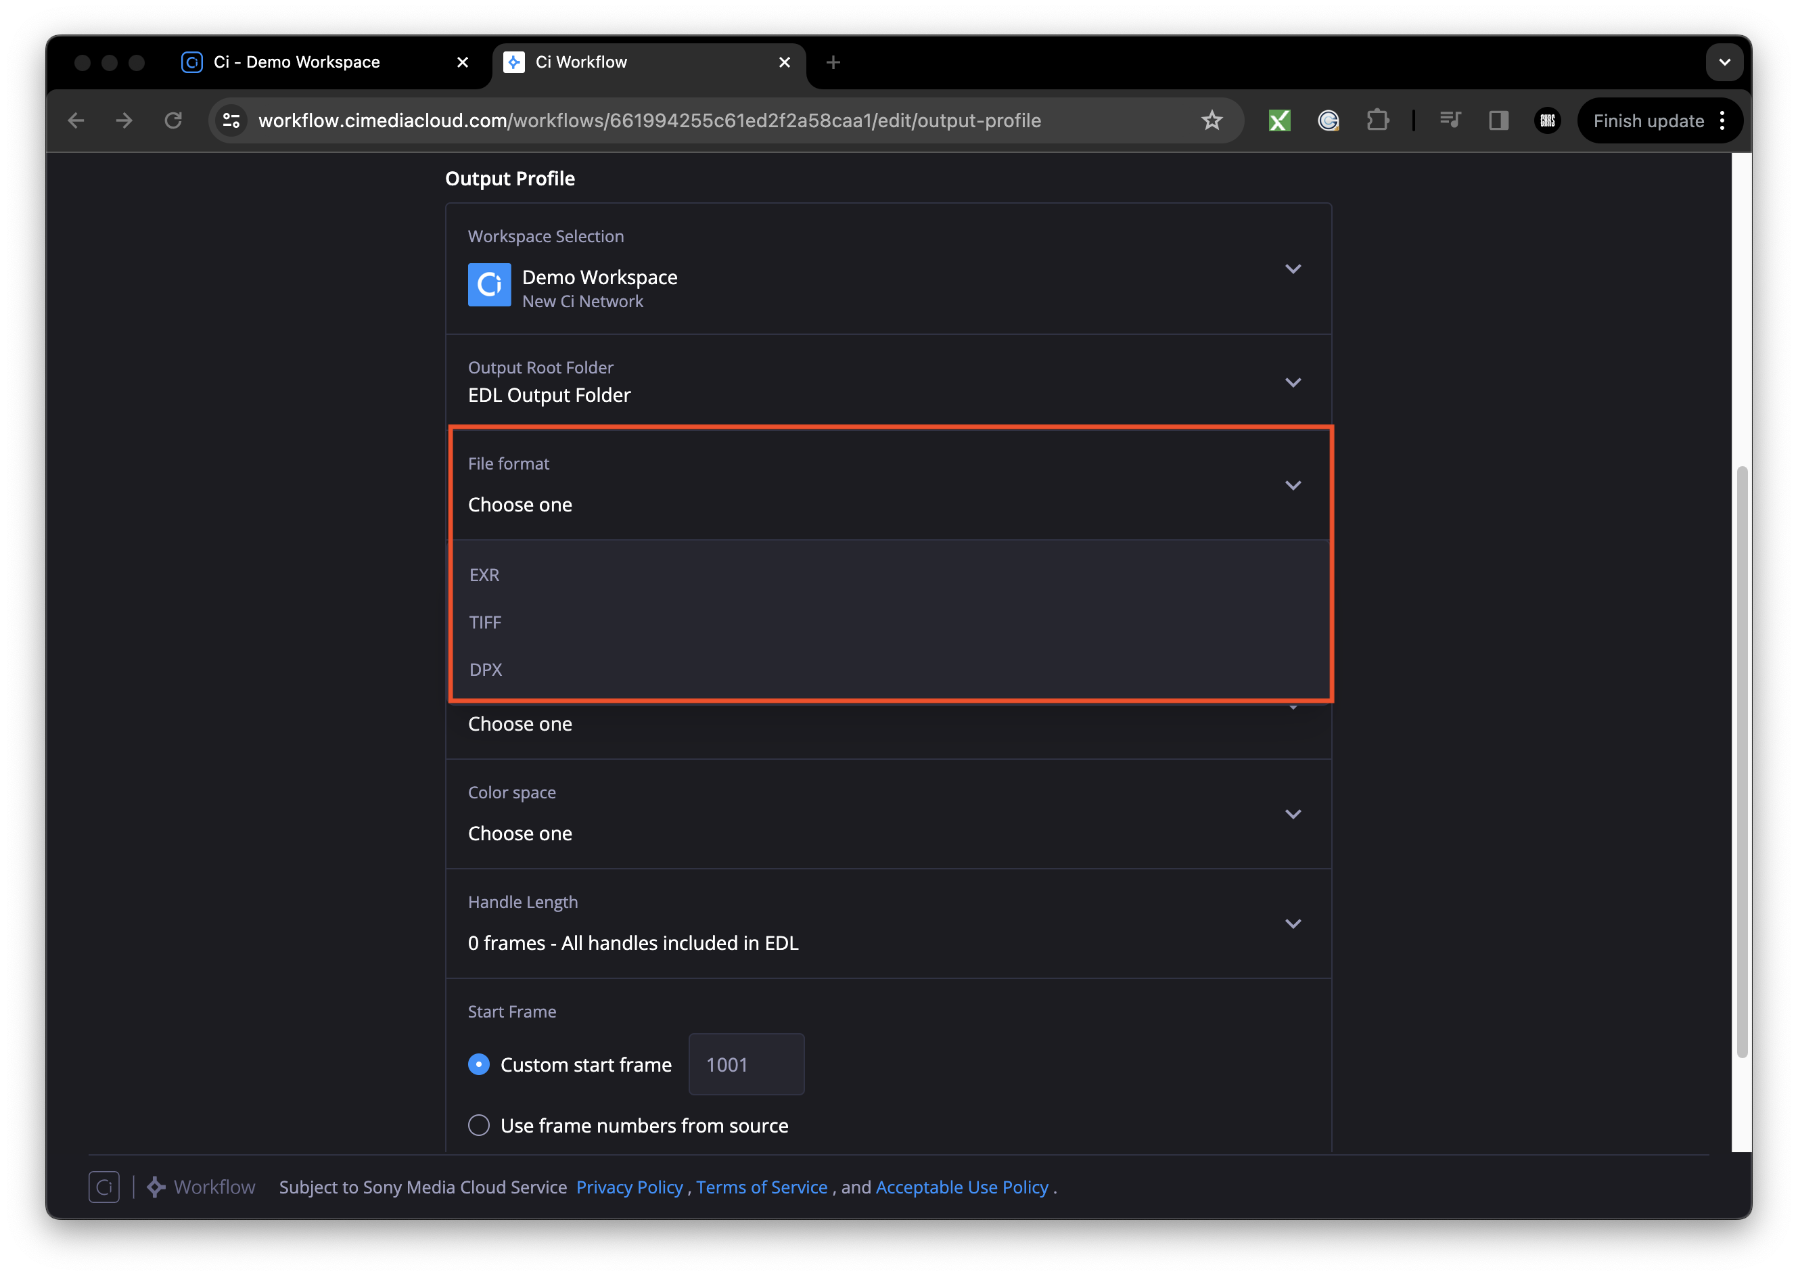
Task: Expand the Workspace Selection dropdown
Action: tap(888, 269)
